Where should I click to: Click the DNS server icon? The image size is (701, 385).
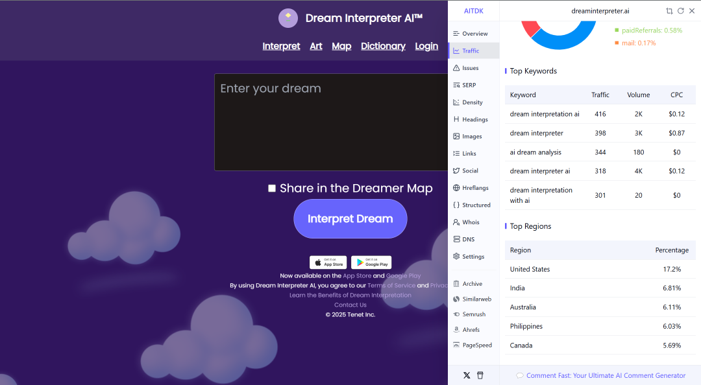[456, 239]
